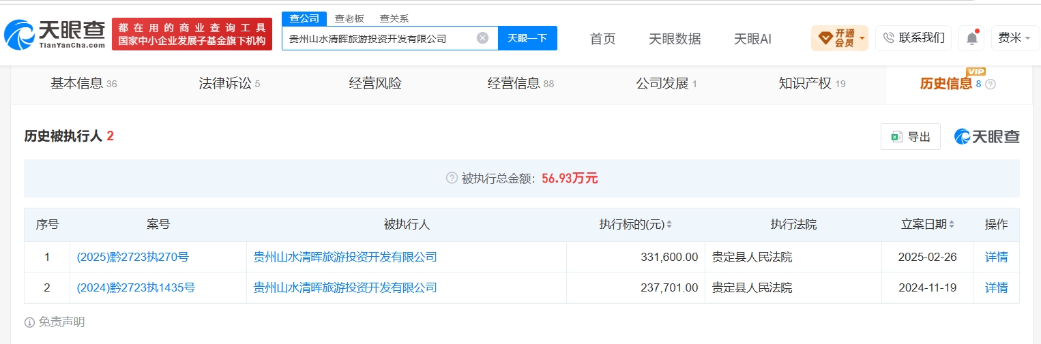
Task: Open the 知识产权 tab
Action: (x=812, y=84)
